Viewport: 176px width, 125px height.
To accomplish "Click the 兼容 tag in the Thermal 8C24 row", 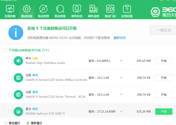I will pos(35,92).
